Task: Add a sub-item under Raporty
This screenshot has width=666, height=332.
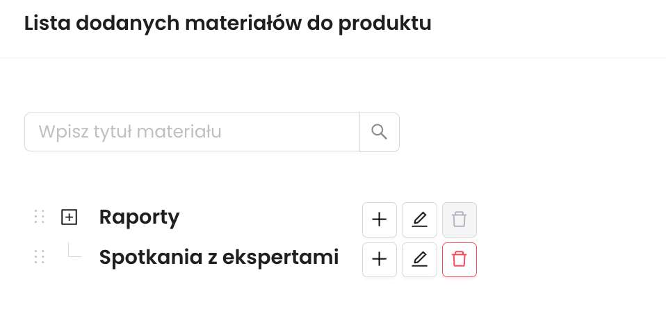Action: click(380, 220)
